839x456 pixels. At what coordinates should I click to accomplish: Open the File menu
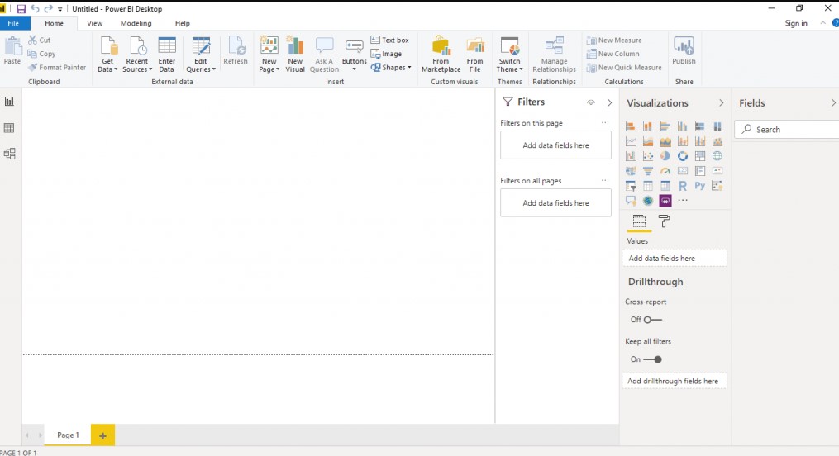14,24
